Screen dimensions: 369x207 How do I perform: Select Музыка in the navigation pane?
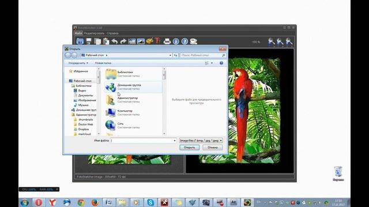pyautogui.click(x=81, y=105)
